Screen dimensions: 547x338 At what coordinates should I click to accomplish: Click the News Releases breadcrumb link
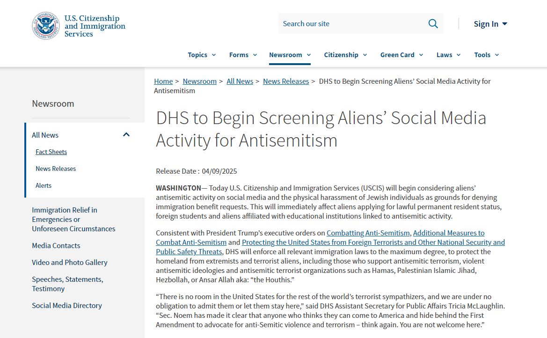[x=286, y=81]
